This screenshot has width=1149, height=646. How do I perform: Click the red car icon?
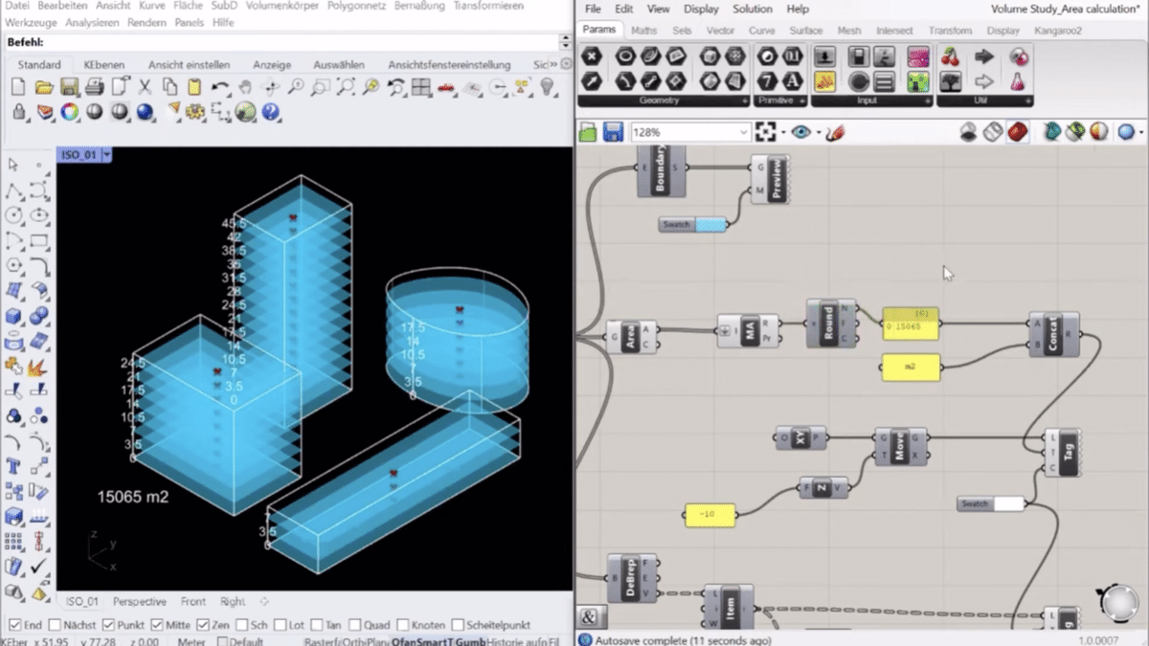(446, 87)
